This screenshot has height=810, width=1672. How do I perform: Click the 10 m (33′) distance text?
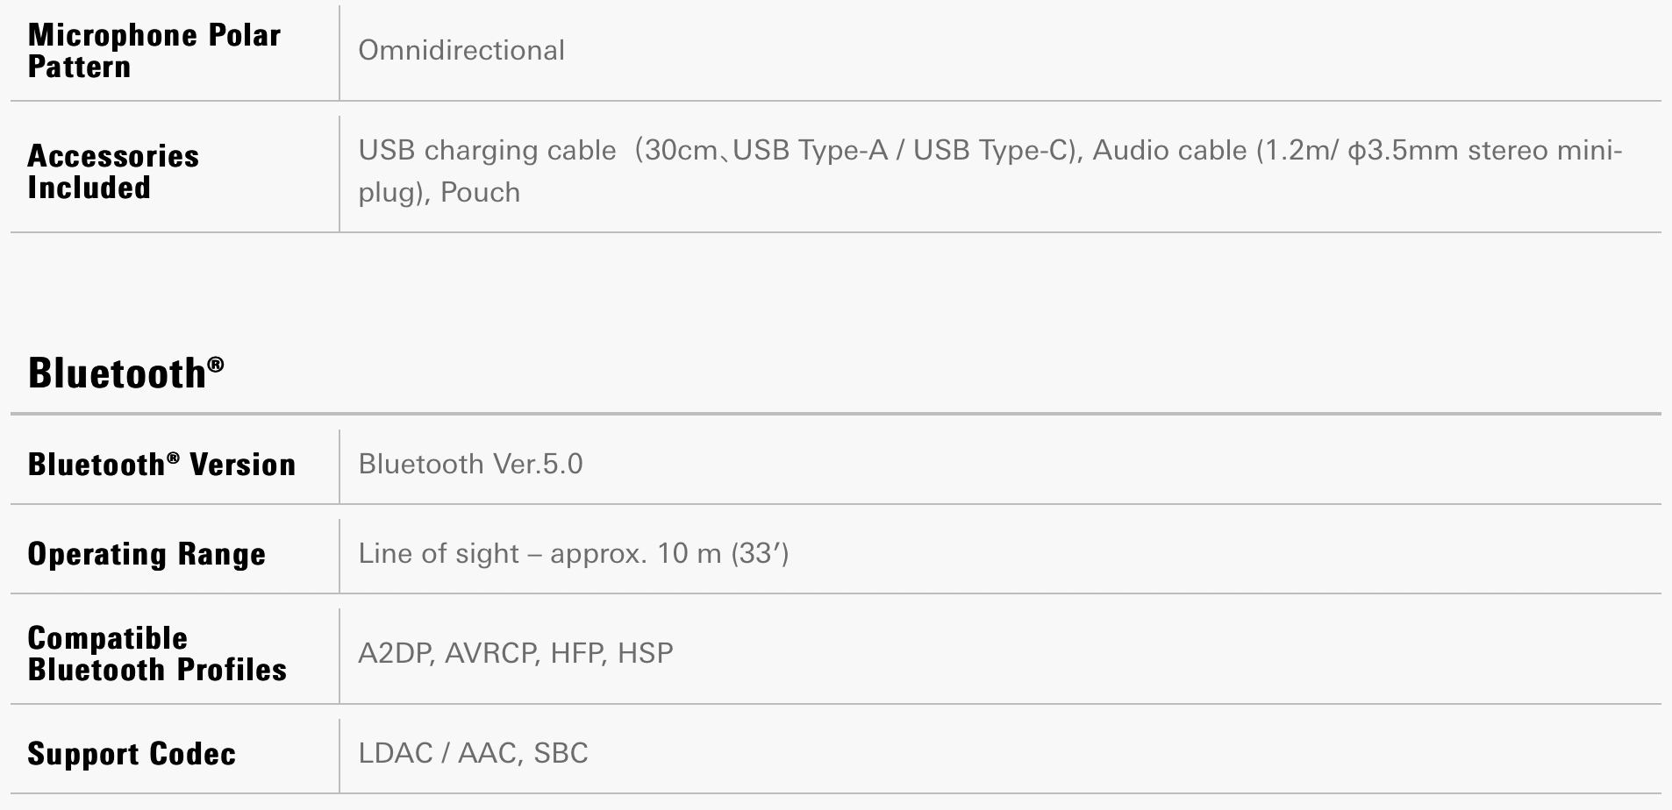click(723, 553)
